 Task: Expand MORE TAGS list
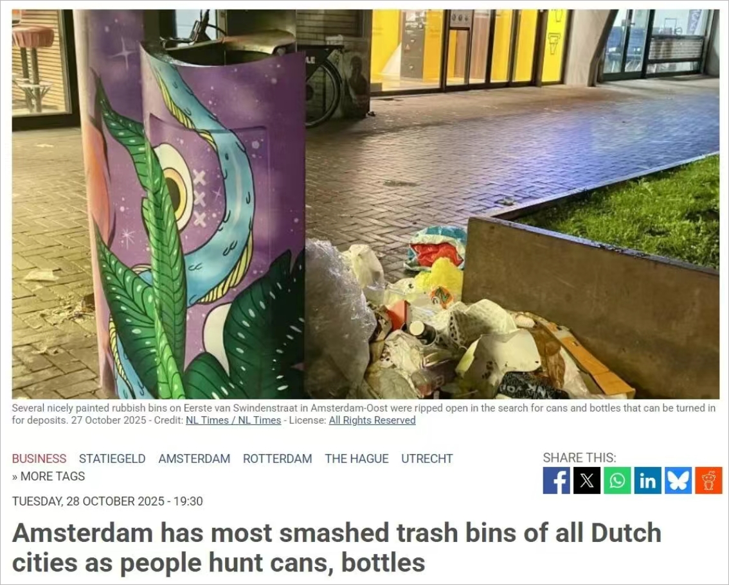48,476
